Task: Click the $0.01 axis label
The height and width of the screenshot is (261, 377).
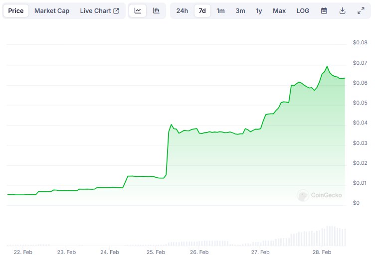Action: pyautogui.click(x=360, y=183)
